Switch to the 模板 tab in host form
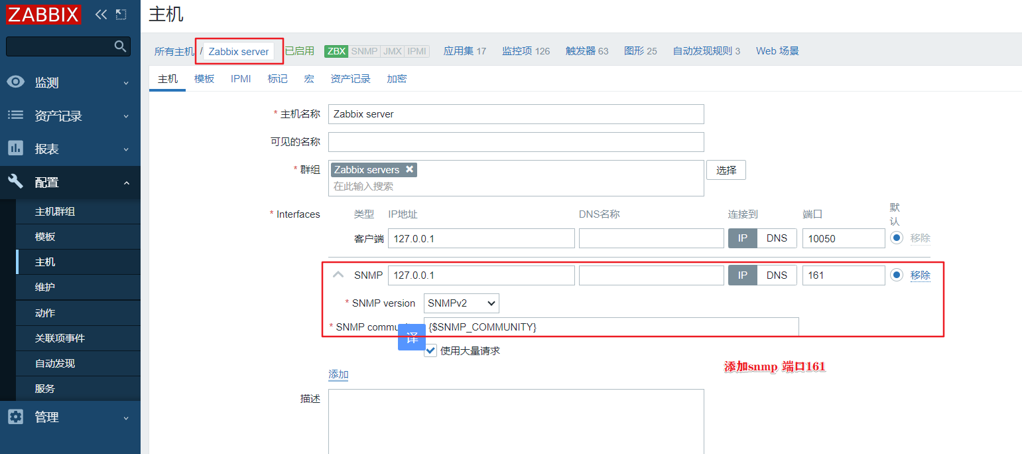The width and height of the screenshot is (1022, 454). pyautogui.click(x=204, y=78)
